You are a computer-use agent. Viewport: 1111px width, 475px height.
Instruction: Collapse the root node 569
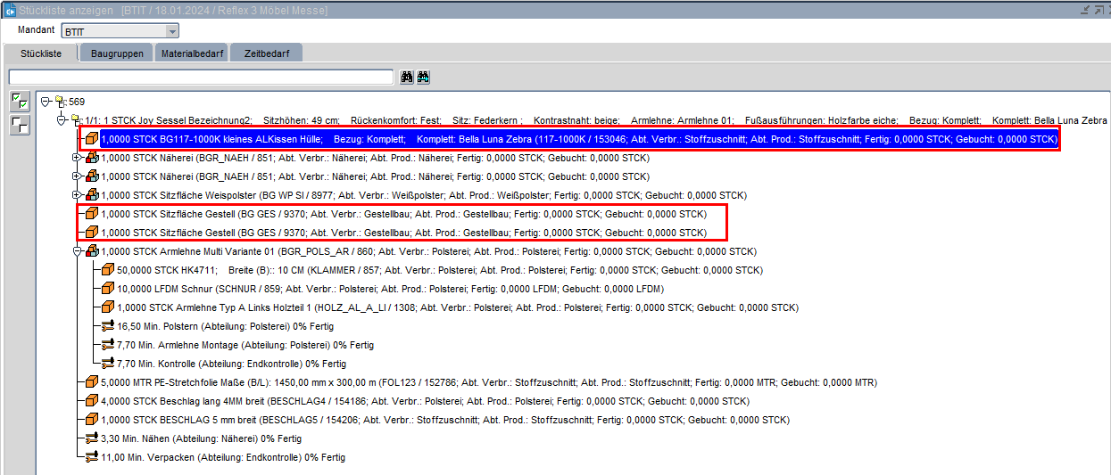[46, 102]
